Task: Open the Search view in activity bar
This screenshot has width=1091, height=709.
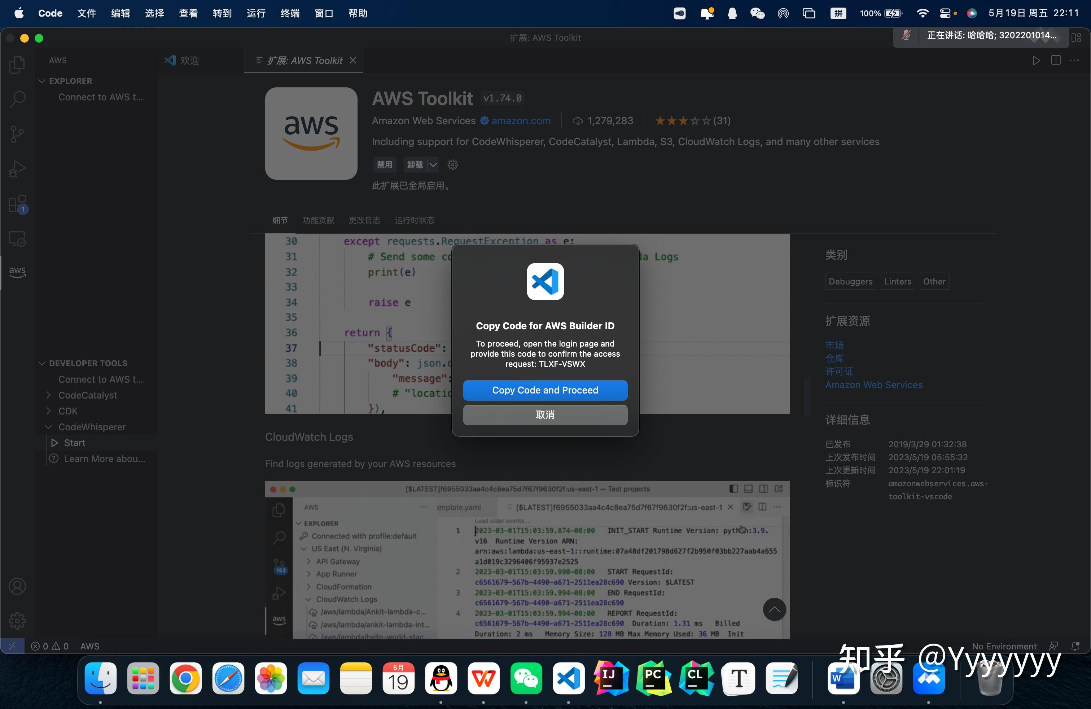Action: 17,99
